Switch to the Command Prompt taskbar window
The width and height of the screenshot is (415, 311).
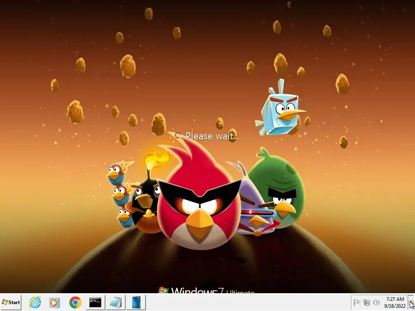tap(95, 302)
